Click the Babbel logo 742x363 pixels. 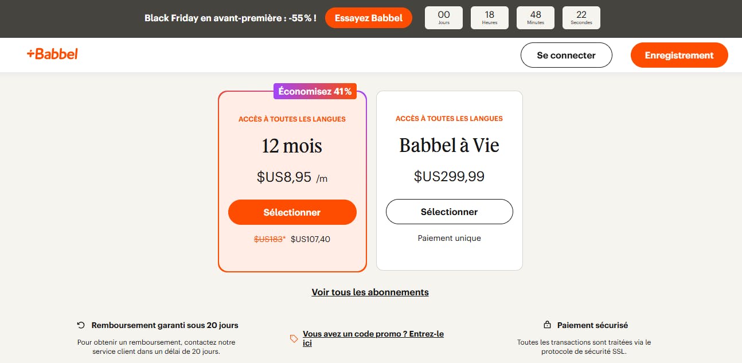pyautogui.click(x=52, y=54)
